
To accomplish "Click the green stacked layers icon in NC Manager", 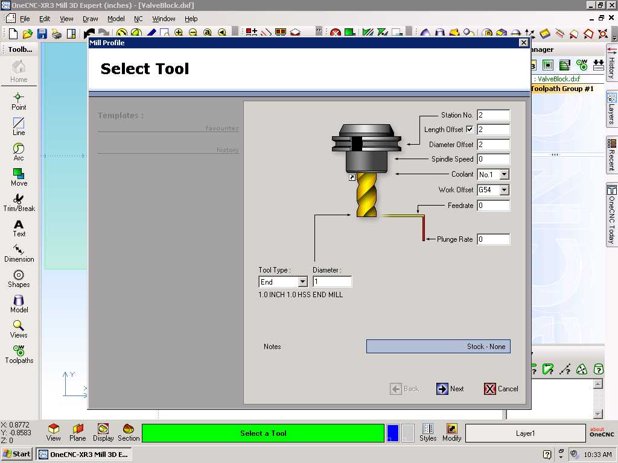I will [x=564, y=65].
